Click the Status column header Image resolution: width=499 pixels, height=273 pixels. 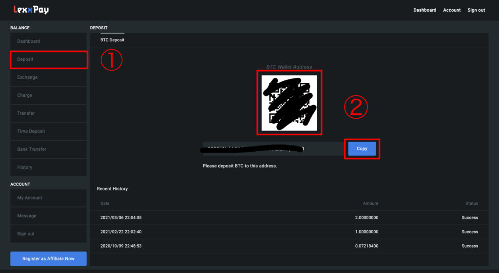(x=472, y=203)
